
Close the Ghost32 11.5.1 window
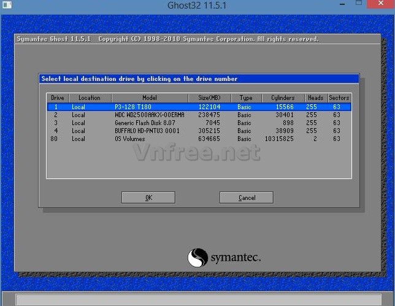(382, 5)
